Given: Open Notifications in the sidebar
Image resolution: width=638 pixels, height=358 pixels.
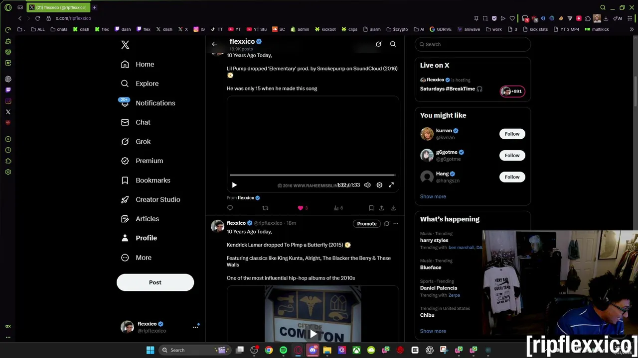Looking at the screenshot, I should point(148,103).
